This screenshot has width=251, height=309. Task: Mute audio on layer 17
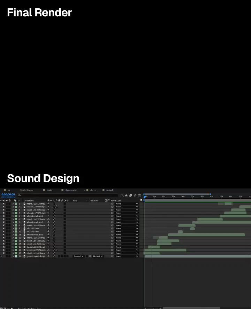(4, 253)
